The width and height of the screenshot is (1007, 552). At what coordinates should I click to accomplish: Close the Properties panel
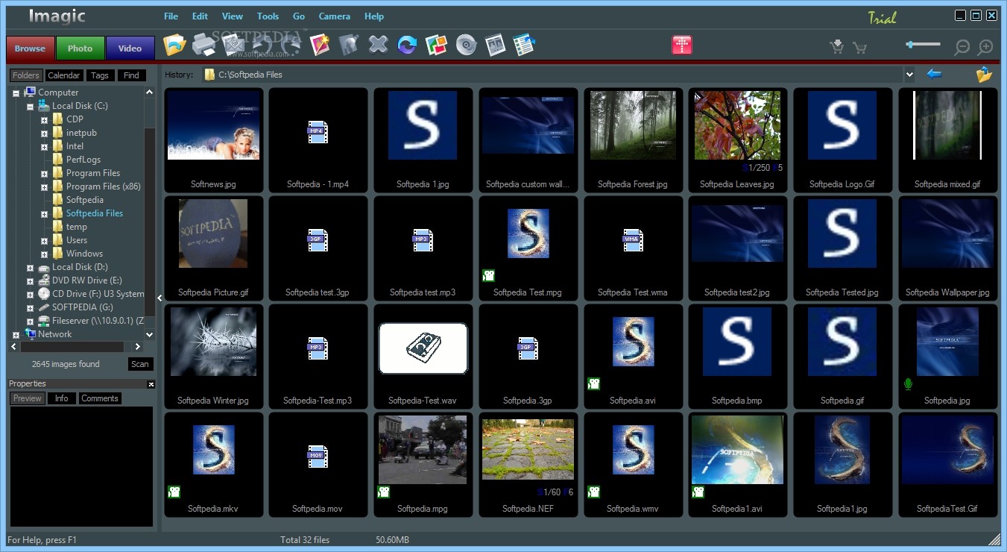[x=151, y=384]
